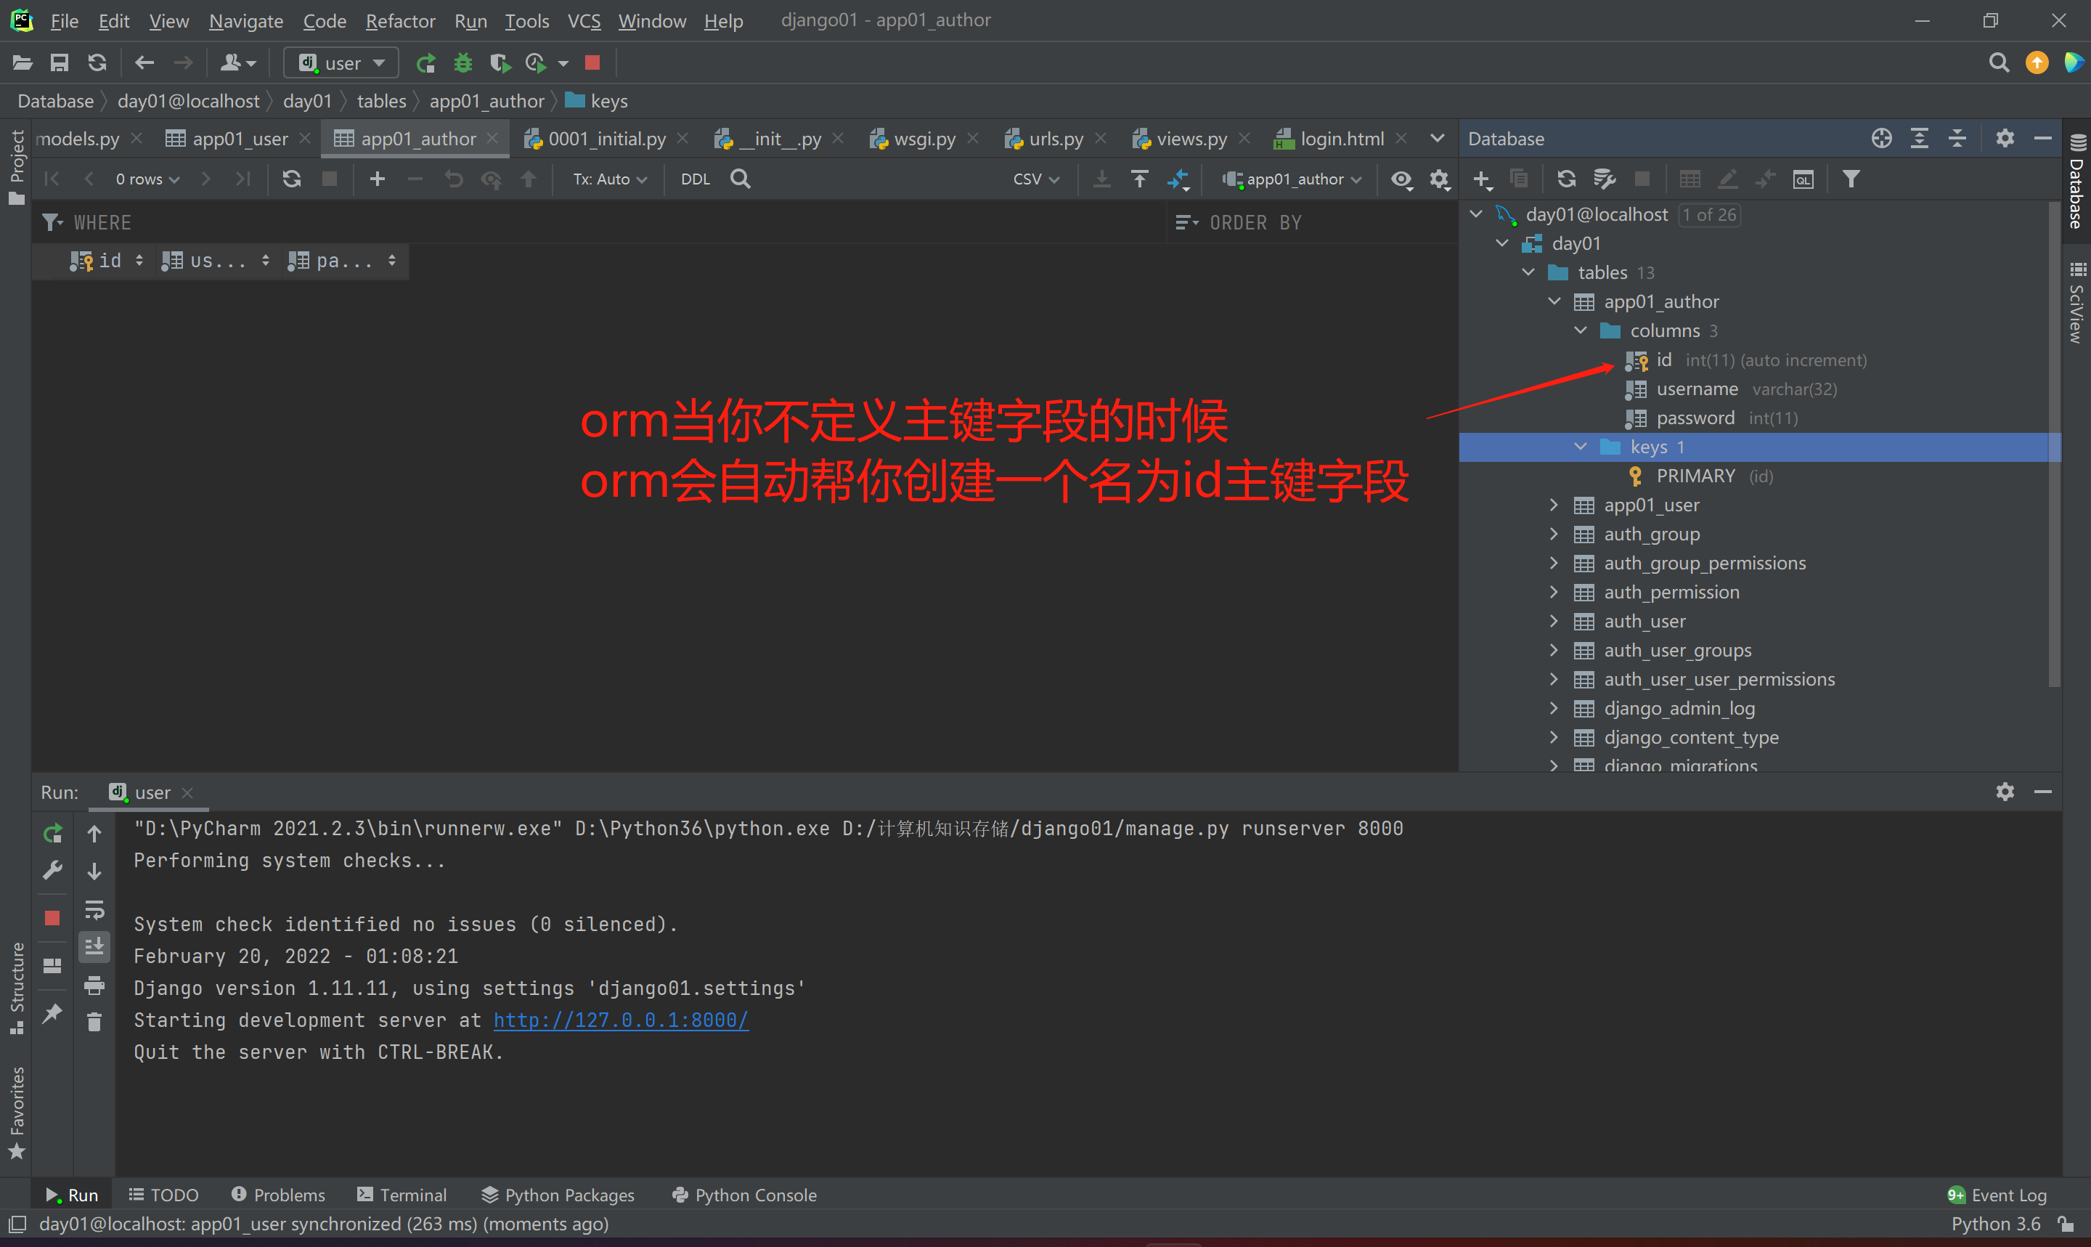Start debugging with the bug icon
The width and height of the screenshot is (2091, 1247).
click(x=462, y=63)
